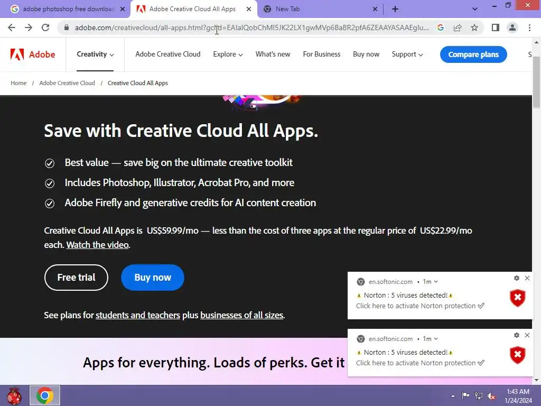Click 'Norton : 5 viruses detected!' in lower notification

coord(405,353)
